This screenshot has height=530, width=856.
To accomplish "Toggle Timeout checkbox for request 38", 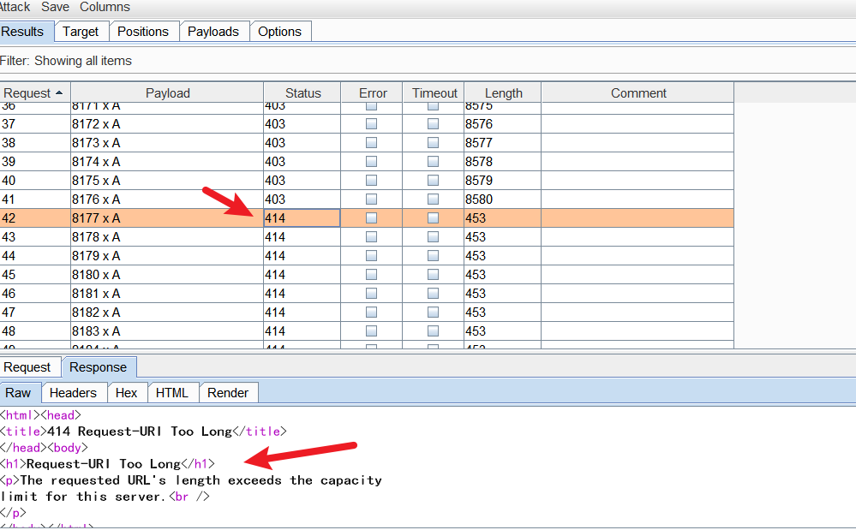I will click(433, 143).
